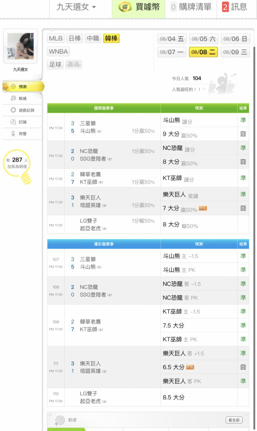Open the 購牌清單 purchase list

pyautogui.click(x=191, y=7)
